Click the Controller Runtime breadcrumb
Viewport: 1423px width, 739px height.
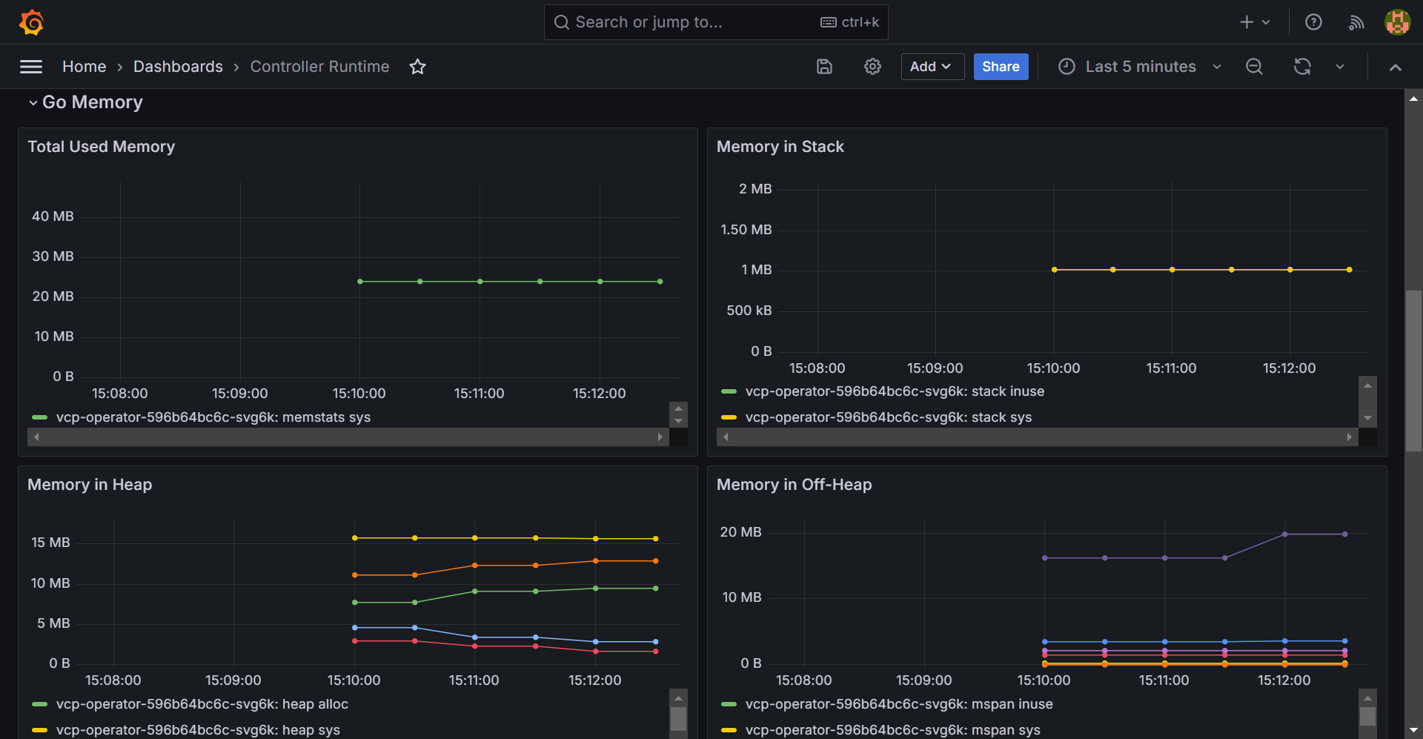click(x=319, y=67)
